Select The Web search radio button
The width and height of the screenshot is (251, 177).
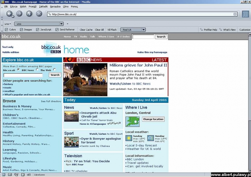pos(54,70)
